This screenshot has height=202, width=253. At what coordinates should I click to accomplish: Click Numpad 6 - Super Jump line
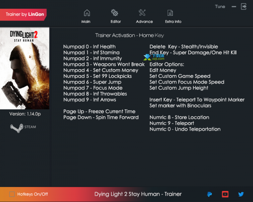92,82
